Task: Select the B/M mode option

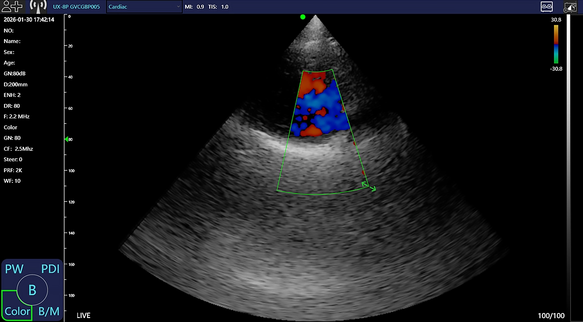Action: click(49, 311)
